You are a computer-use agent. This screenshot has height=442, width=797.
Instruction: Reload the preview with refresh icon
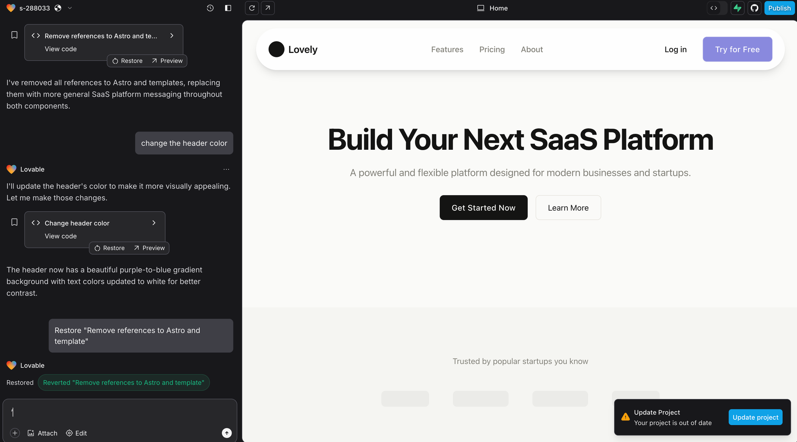pyautogui.click(x=252, y=8)
